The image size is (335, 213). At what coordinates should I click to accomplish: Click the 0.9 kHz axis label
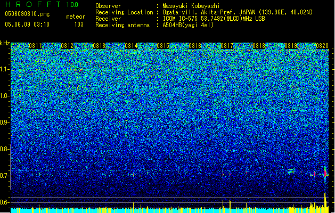tap(4, 122)
